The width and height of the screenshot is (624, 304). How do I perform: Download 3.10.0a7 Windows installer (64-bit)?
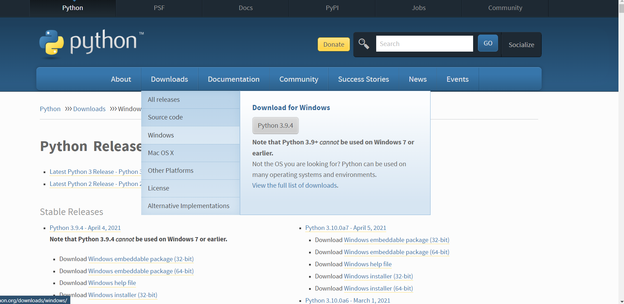point(379,288)
